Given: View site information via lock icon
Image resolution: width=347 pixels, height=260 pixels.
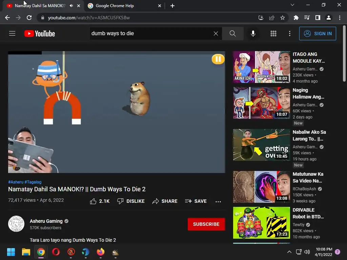Looking at the screenshot, I should [x=43, y=18].
